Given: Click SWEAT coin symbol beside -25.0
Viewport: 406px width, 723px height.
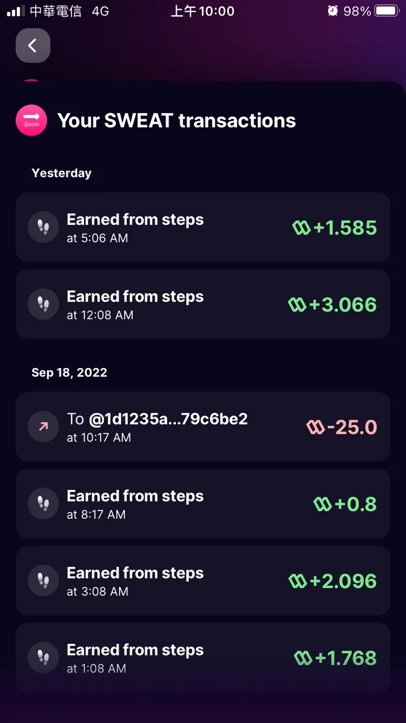Looking at the screenshot, I should [315, 427].
